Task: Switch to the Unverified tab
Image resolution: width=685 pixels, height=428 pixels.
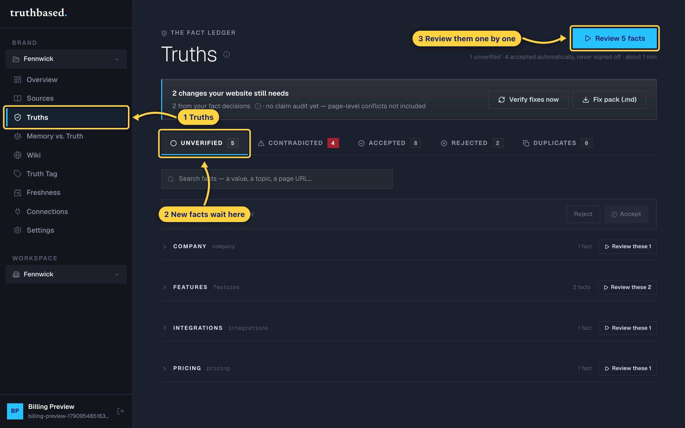Action: pos(204,143)
